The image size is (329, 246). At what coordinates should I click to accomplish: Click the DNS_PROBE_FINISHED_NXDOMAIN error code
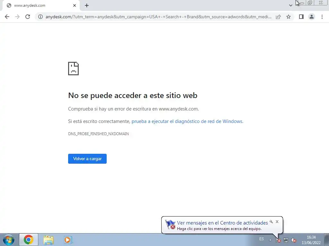[x=98, y=134]
